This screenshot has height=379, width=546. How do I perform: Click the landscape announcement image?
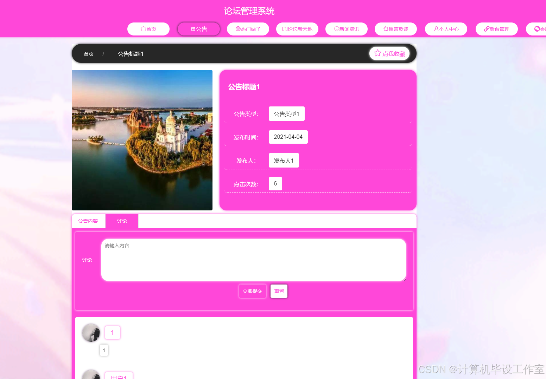[x=142, y=140]
